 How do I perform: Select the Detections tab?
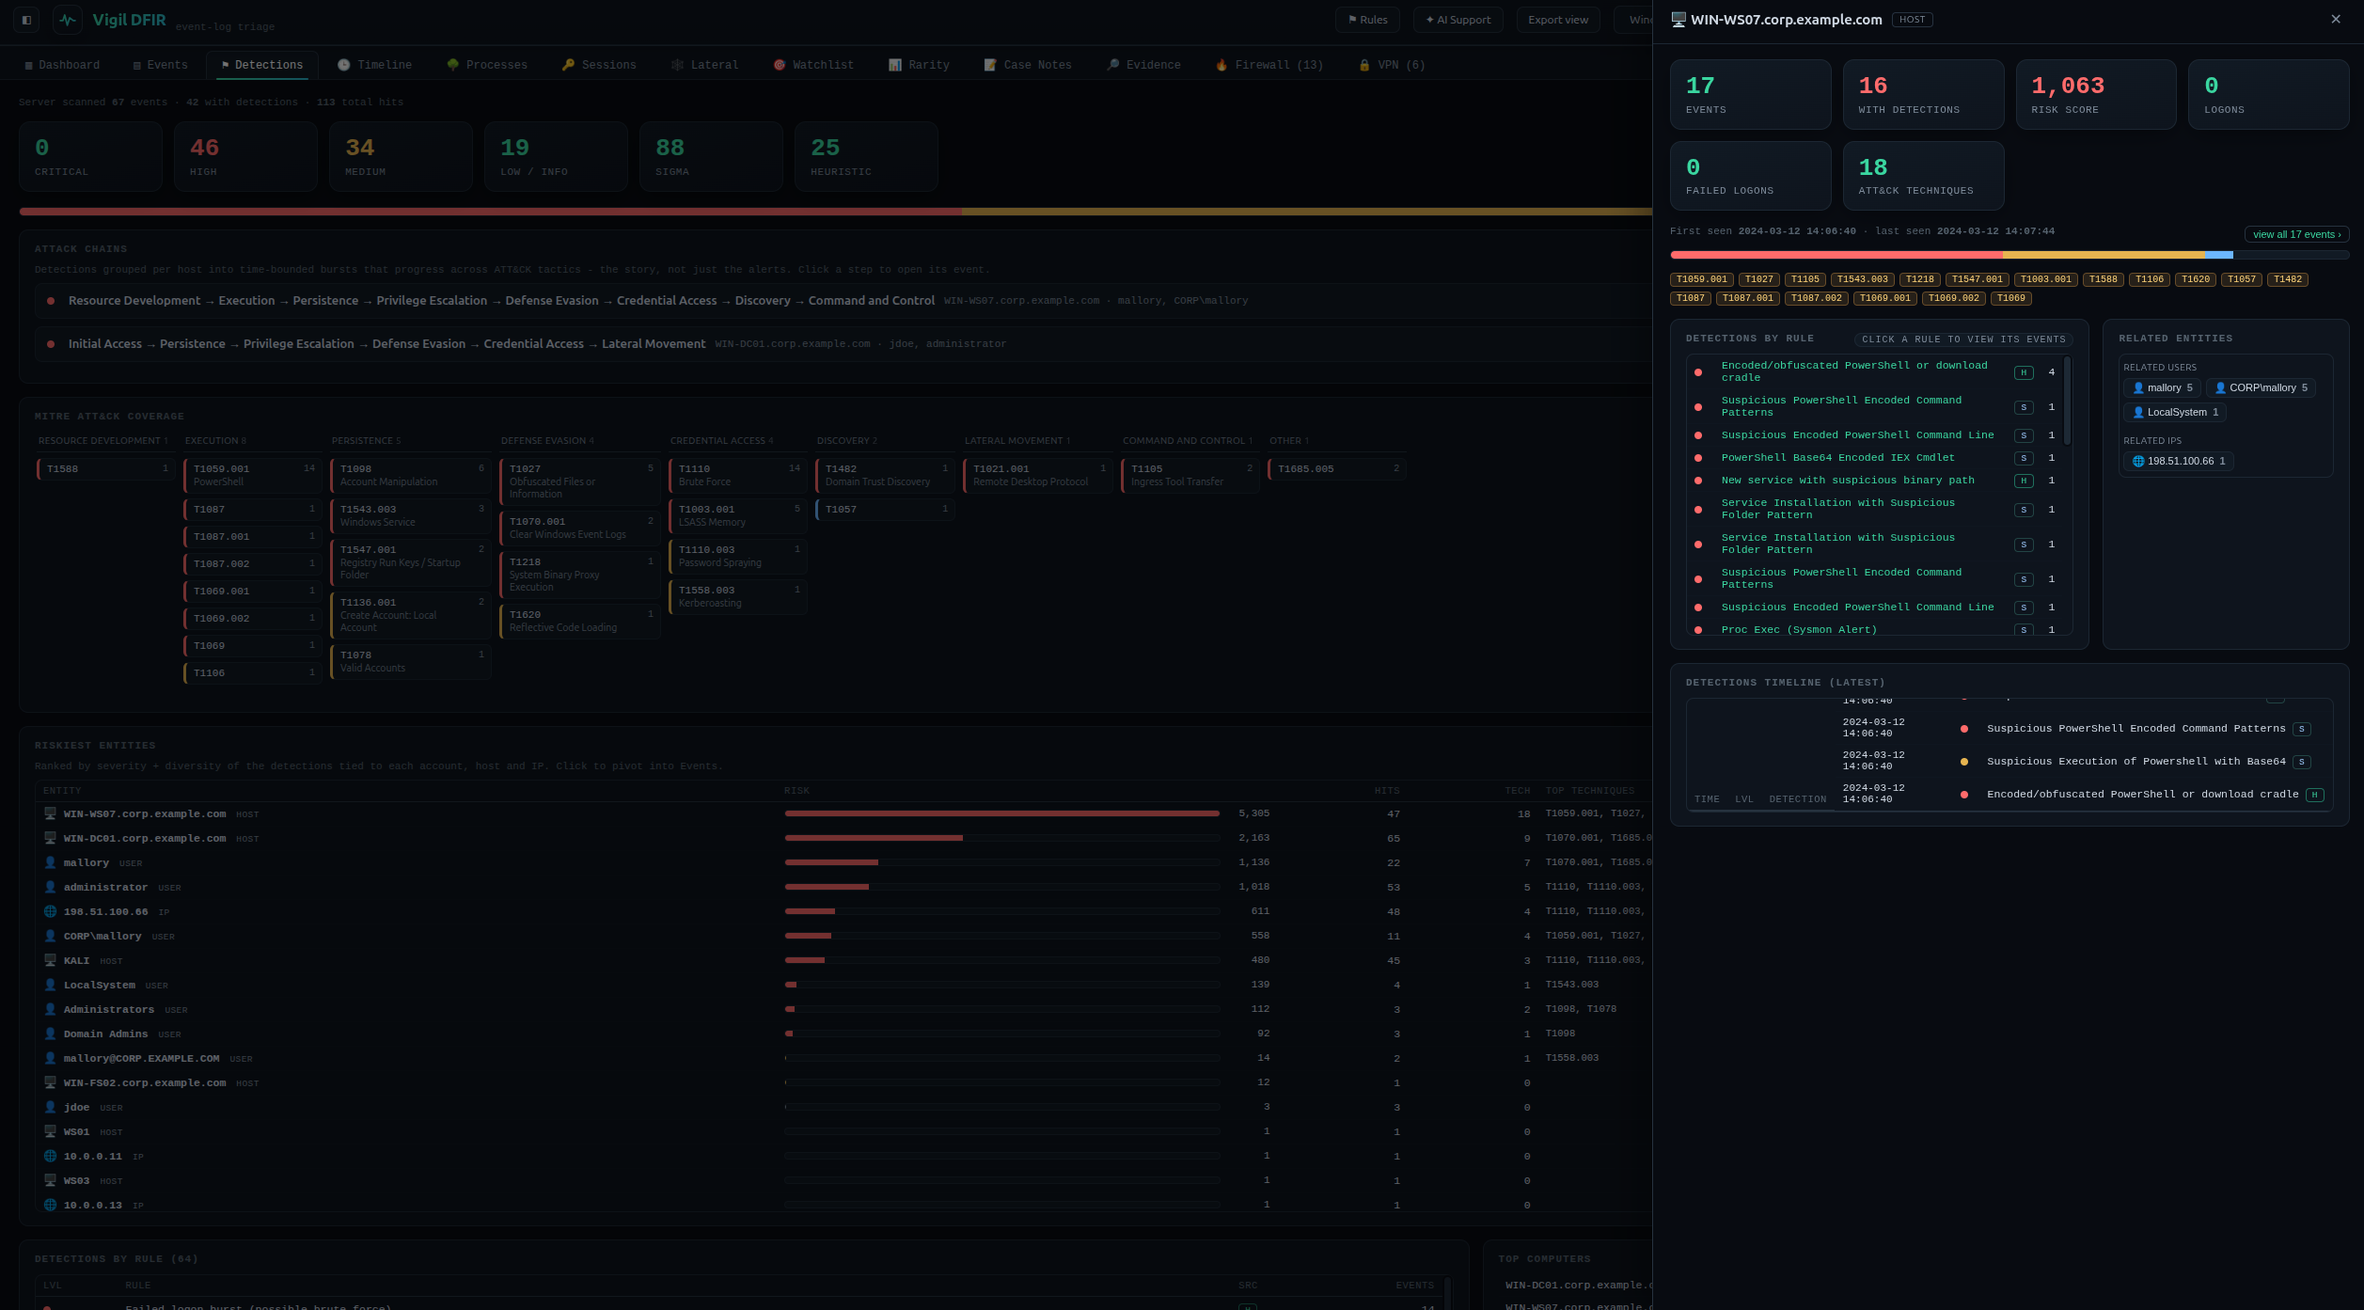click(x=262, y=65)
